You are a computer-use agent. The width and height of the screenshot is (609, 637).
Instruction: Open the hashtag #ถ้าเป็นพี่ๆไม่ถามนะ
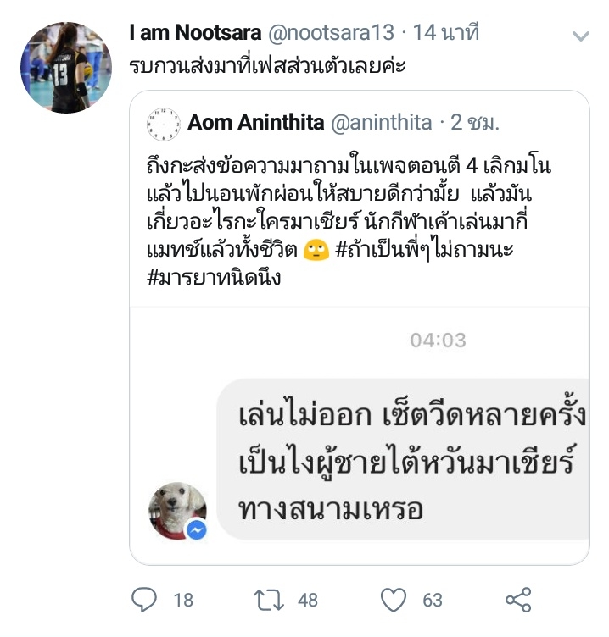click(424, 250)
